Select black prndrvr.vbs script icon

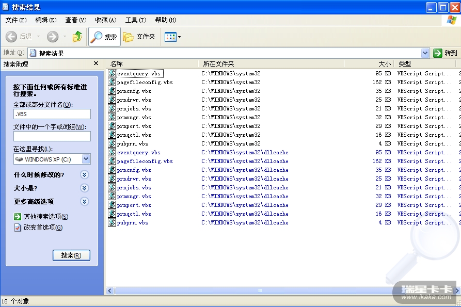pos(112,100)
